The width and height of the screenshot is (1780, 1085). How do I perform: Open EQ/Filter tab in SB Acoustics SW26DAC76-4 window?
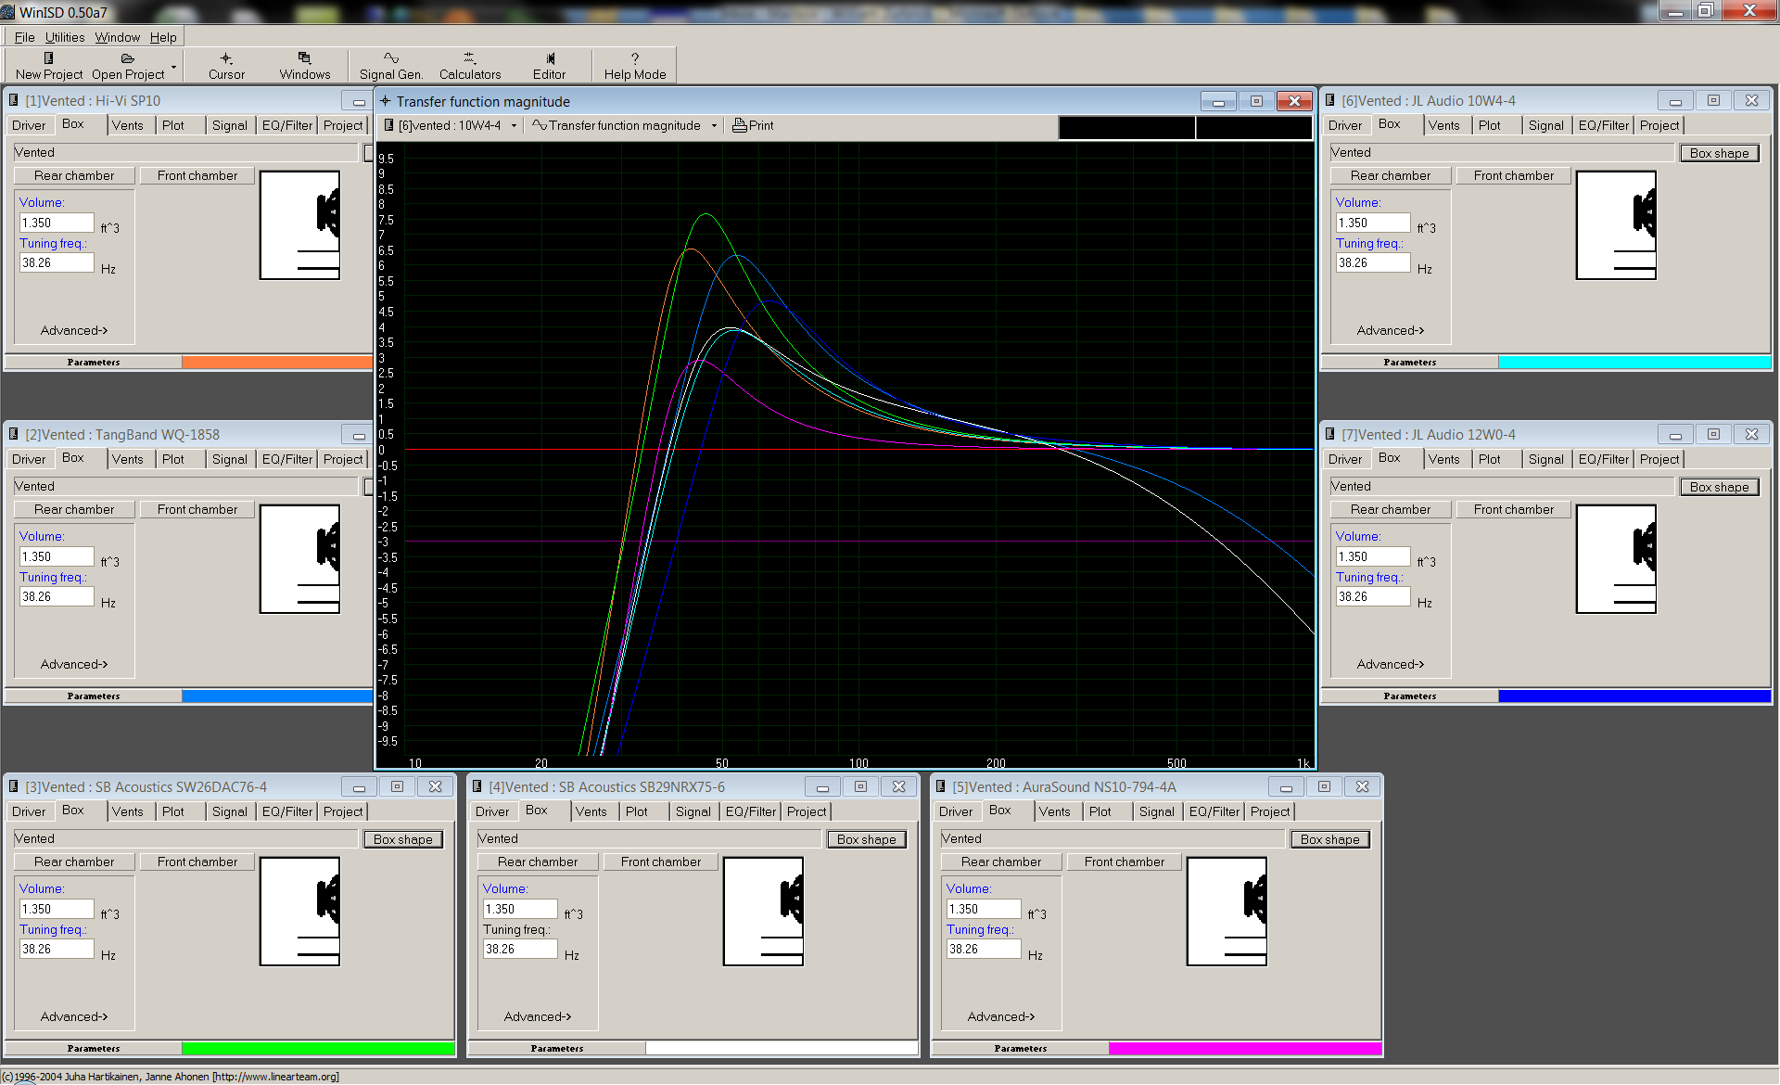(287, 811)
